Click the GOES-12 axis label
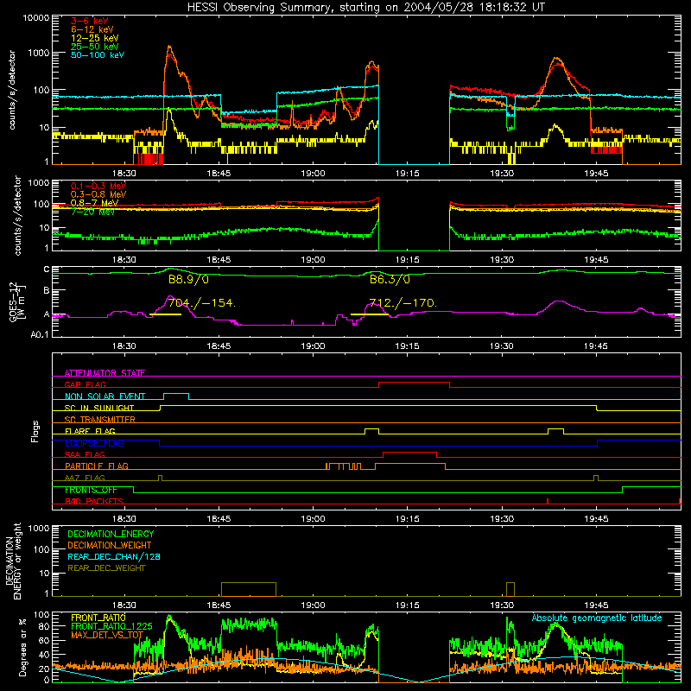This screenshot has width=691, height=691. [17, 301]
